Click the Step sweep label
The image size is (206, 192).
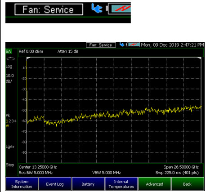click(10, 165)
